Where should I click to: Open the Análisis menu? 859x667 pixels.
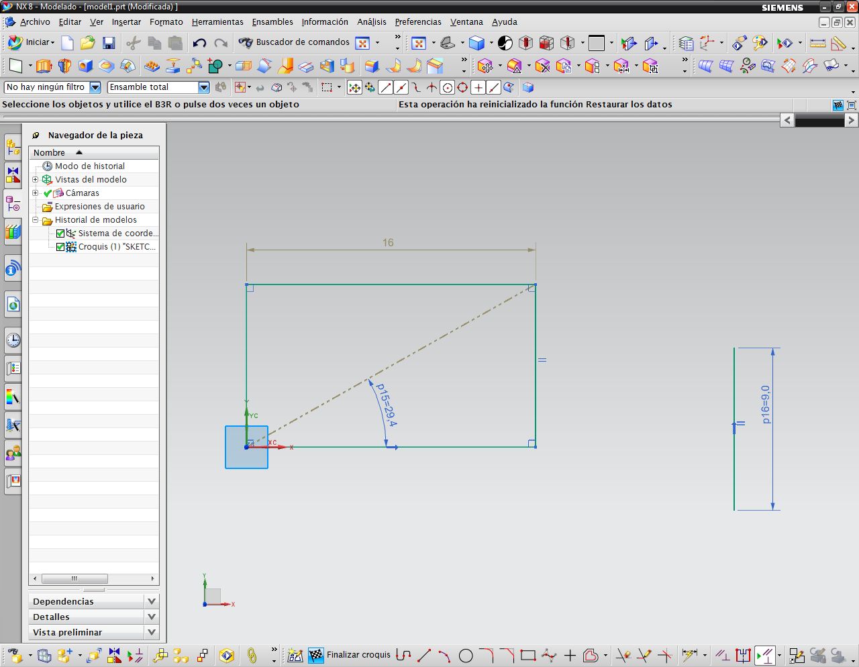pos(372,22)
